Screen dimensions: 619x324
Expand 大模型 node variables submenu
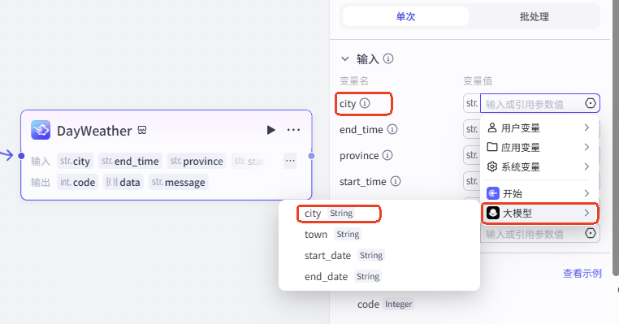[539, 213]
